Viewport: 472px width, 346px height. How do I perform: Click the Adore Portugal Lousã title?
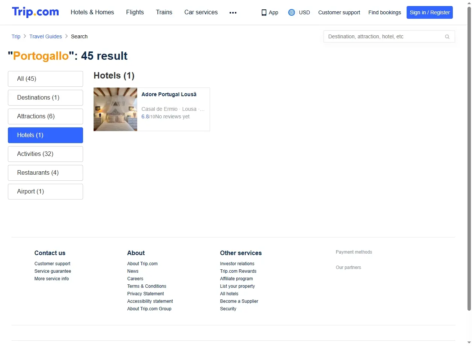pos(169,94)
